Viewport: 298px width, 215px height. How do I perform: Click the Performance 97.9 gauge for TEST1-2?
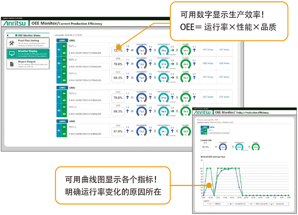[x=164, y=64]
